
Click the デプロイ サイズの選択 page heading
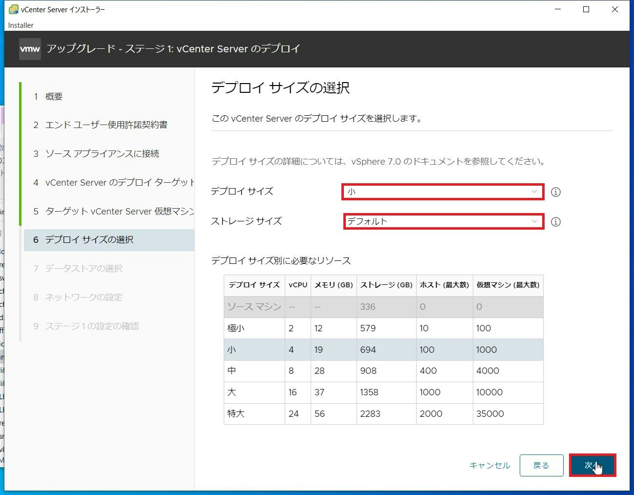click(x=280, y=88)
